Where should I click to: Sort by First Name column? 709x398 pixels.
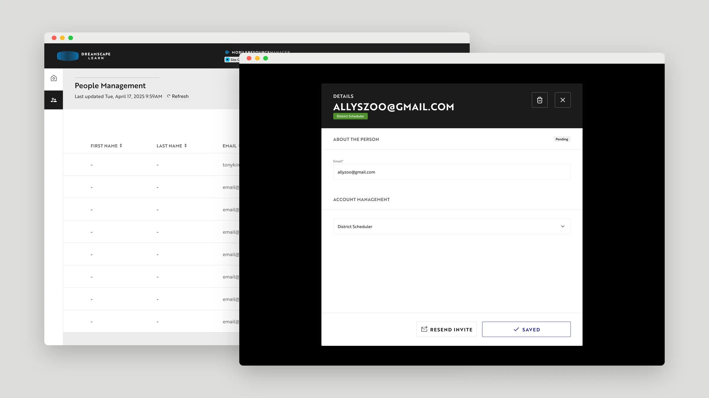tap(106, 146)
